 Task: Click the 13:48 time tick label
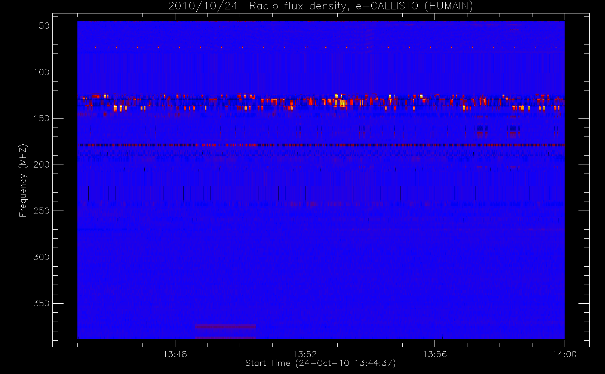pos(175,354)
